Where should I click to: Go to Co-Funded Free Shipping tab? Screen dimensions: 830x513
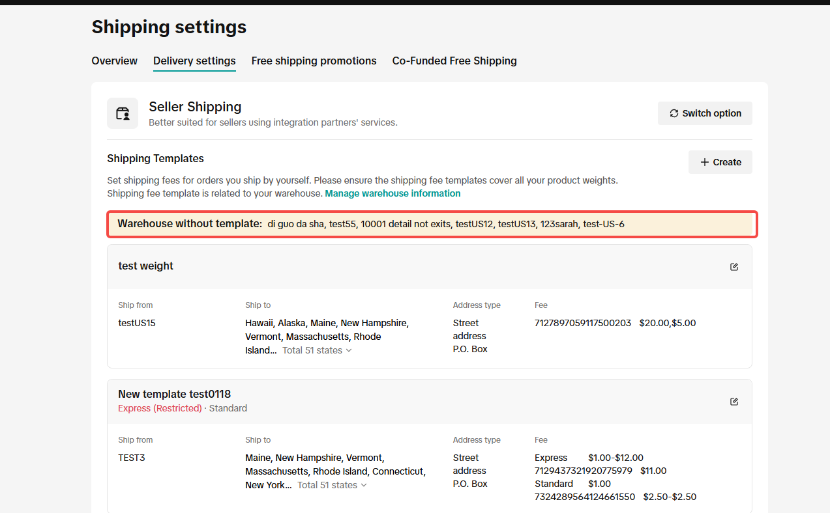click(x=454, y=61)
